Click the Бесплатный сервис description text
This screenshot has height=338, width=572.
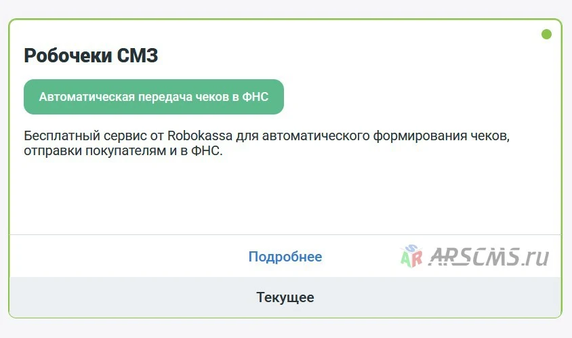click(266, 143)
